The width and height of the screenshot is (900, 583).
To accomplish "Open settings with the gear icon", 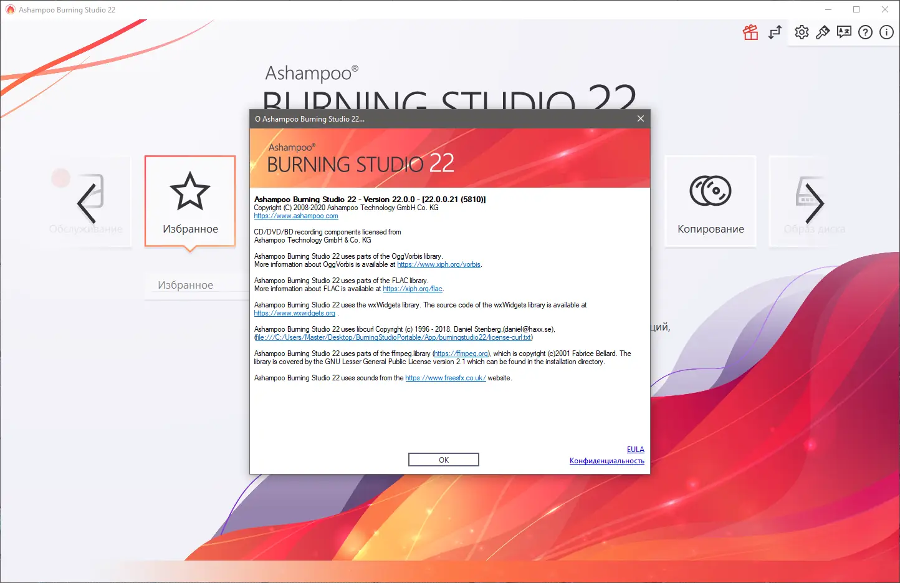I will [x=802, y=32].
